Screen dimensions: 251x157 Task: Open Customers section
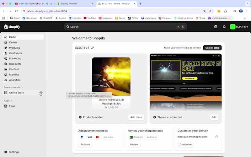click(23, 53)
